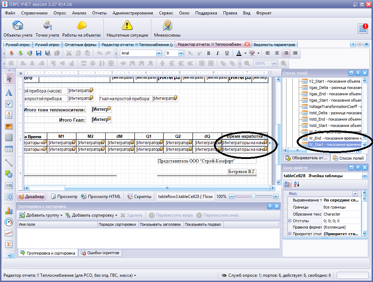Toggle Underline formatting
This screenshot has height=282, width=373.
[227, 53]
